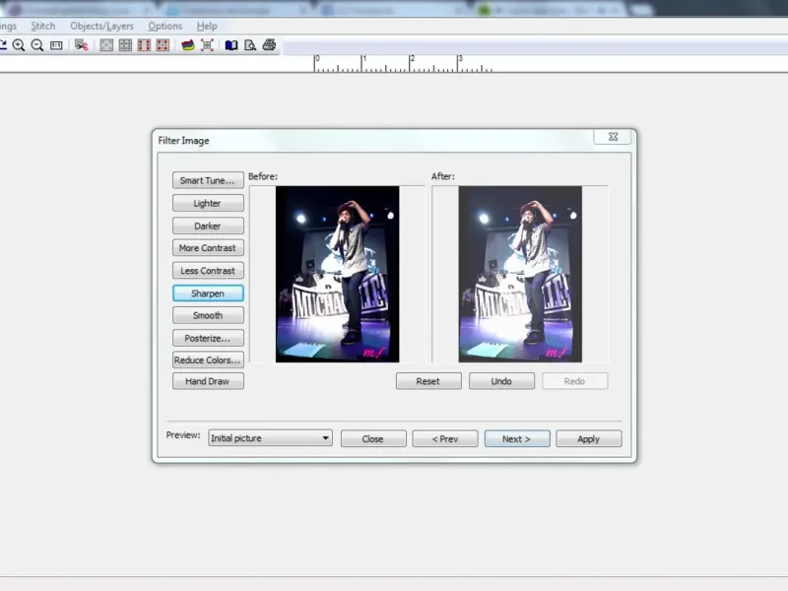
Task: Open the blue book help icon
Action: pos(231,45)
